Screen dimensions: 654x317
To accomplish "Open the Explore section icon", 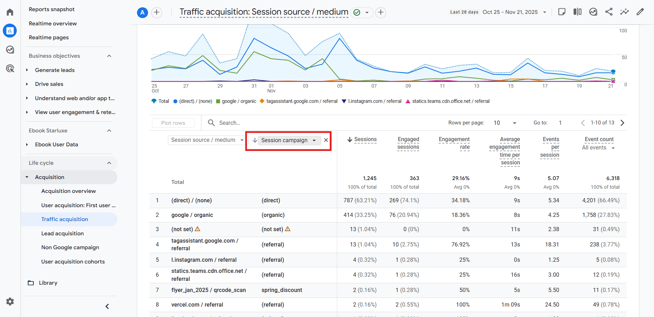I will pos(10,50).
